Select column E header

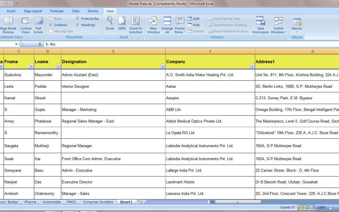113,51
